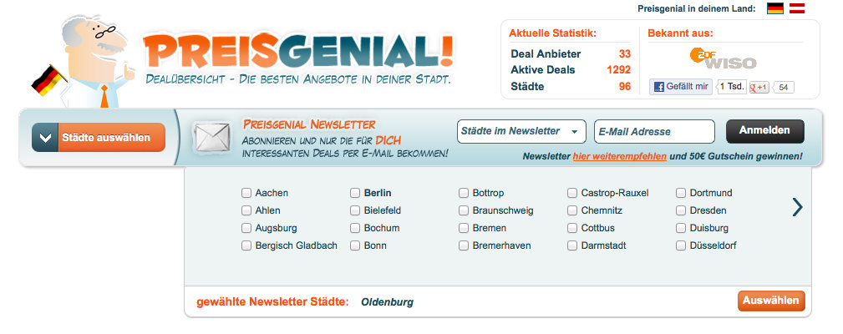Enable the Berlin checkbox
The image size is (843, 334).
tap(355, 193)
